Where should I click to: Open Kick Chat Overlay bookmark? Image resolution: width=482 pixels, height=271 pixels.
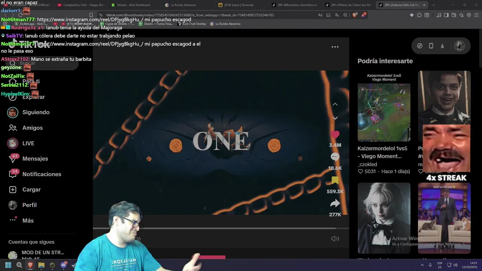(x=192, y=24)
